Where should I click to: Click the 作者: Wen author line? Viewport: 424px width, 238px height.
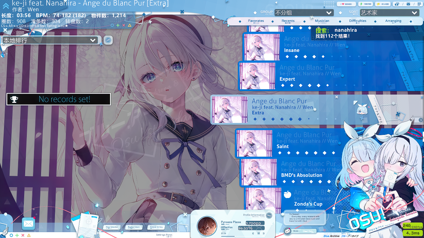pos(26,10)
